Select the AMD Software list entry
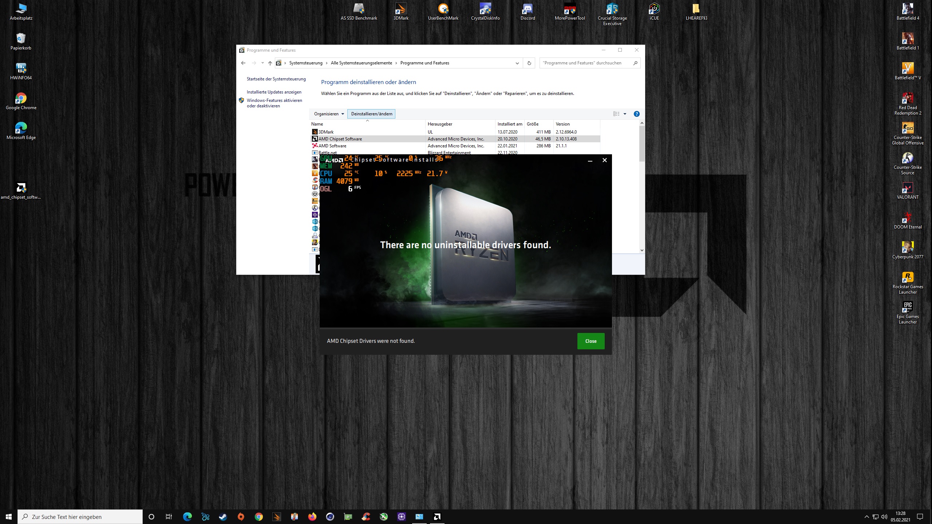The image size is (932, 524). click(332, 146)
